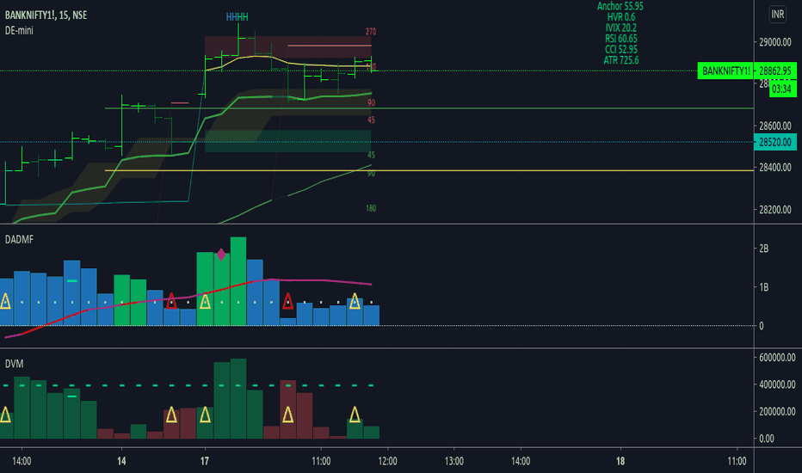The image size is (802, 473).
Task: Click the HHHH label above the candles
Action: click(x=238, y=17)
